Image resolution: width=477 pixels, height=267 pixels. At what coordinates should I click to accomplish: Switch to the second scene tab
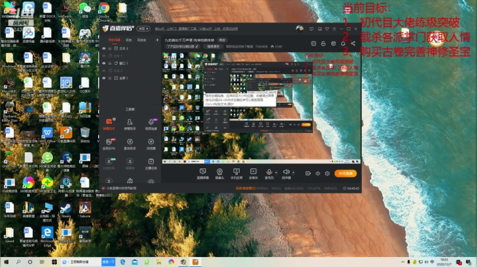(x=129, y=40)
